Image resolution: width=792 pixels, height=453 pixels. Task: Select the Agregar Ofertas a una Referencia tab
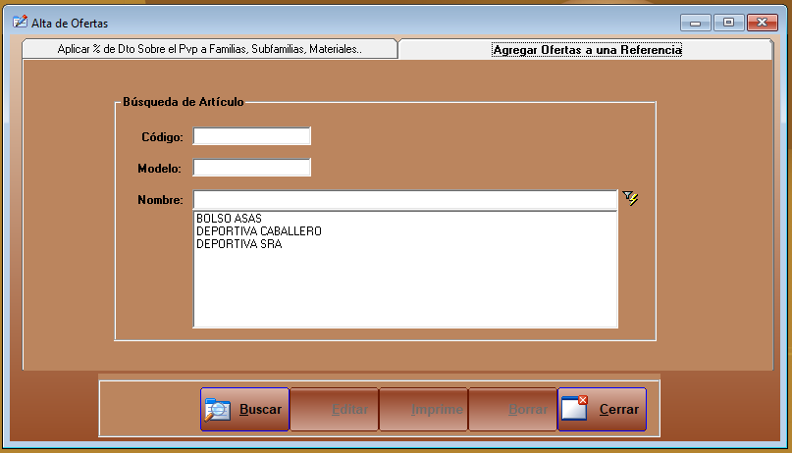click(587, 49)
